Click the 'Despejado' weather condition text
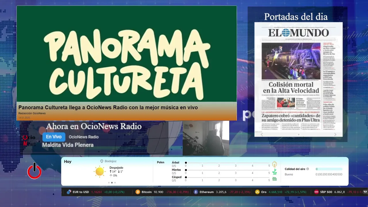368x207 pixels. [116, 168]
